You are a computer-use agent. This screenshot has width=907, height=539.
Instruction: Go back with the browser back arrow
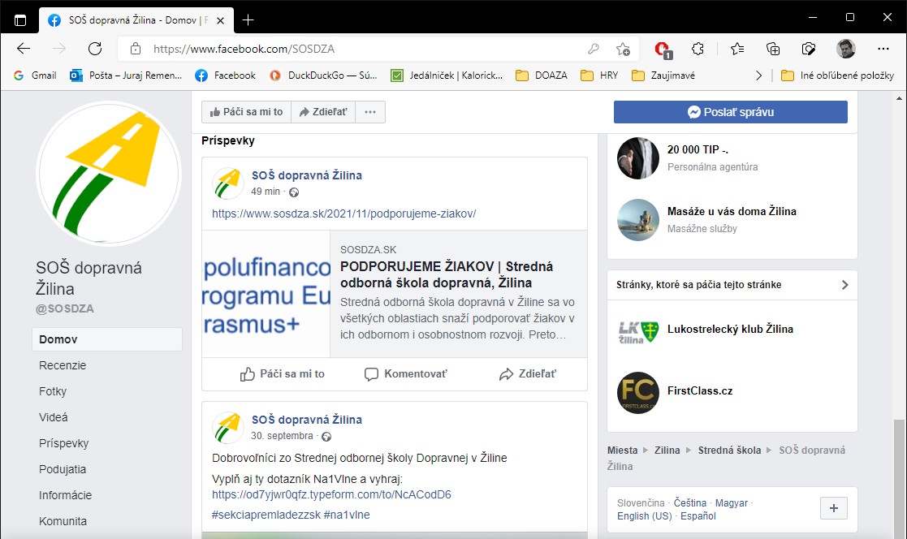tap(23, 49)
